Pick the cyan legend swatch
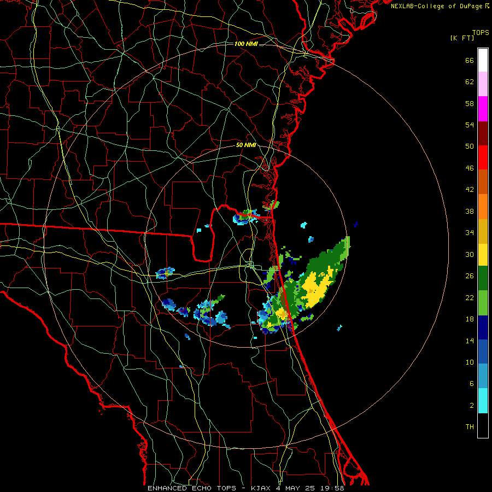The height and width of the screenshot is (492, 492). point(483,401)
